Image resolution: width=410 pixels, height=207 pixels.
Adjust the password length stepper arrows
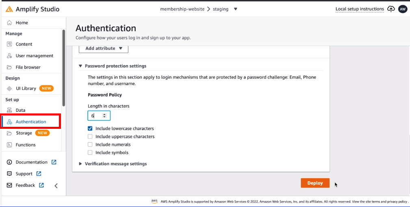104,115
